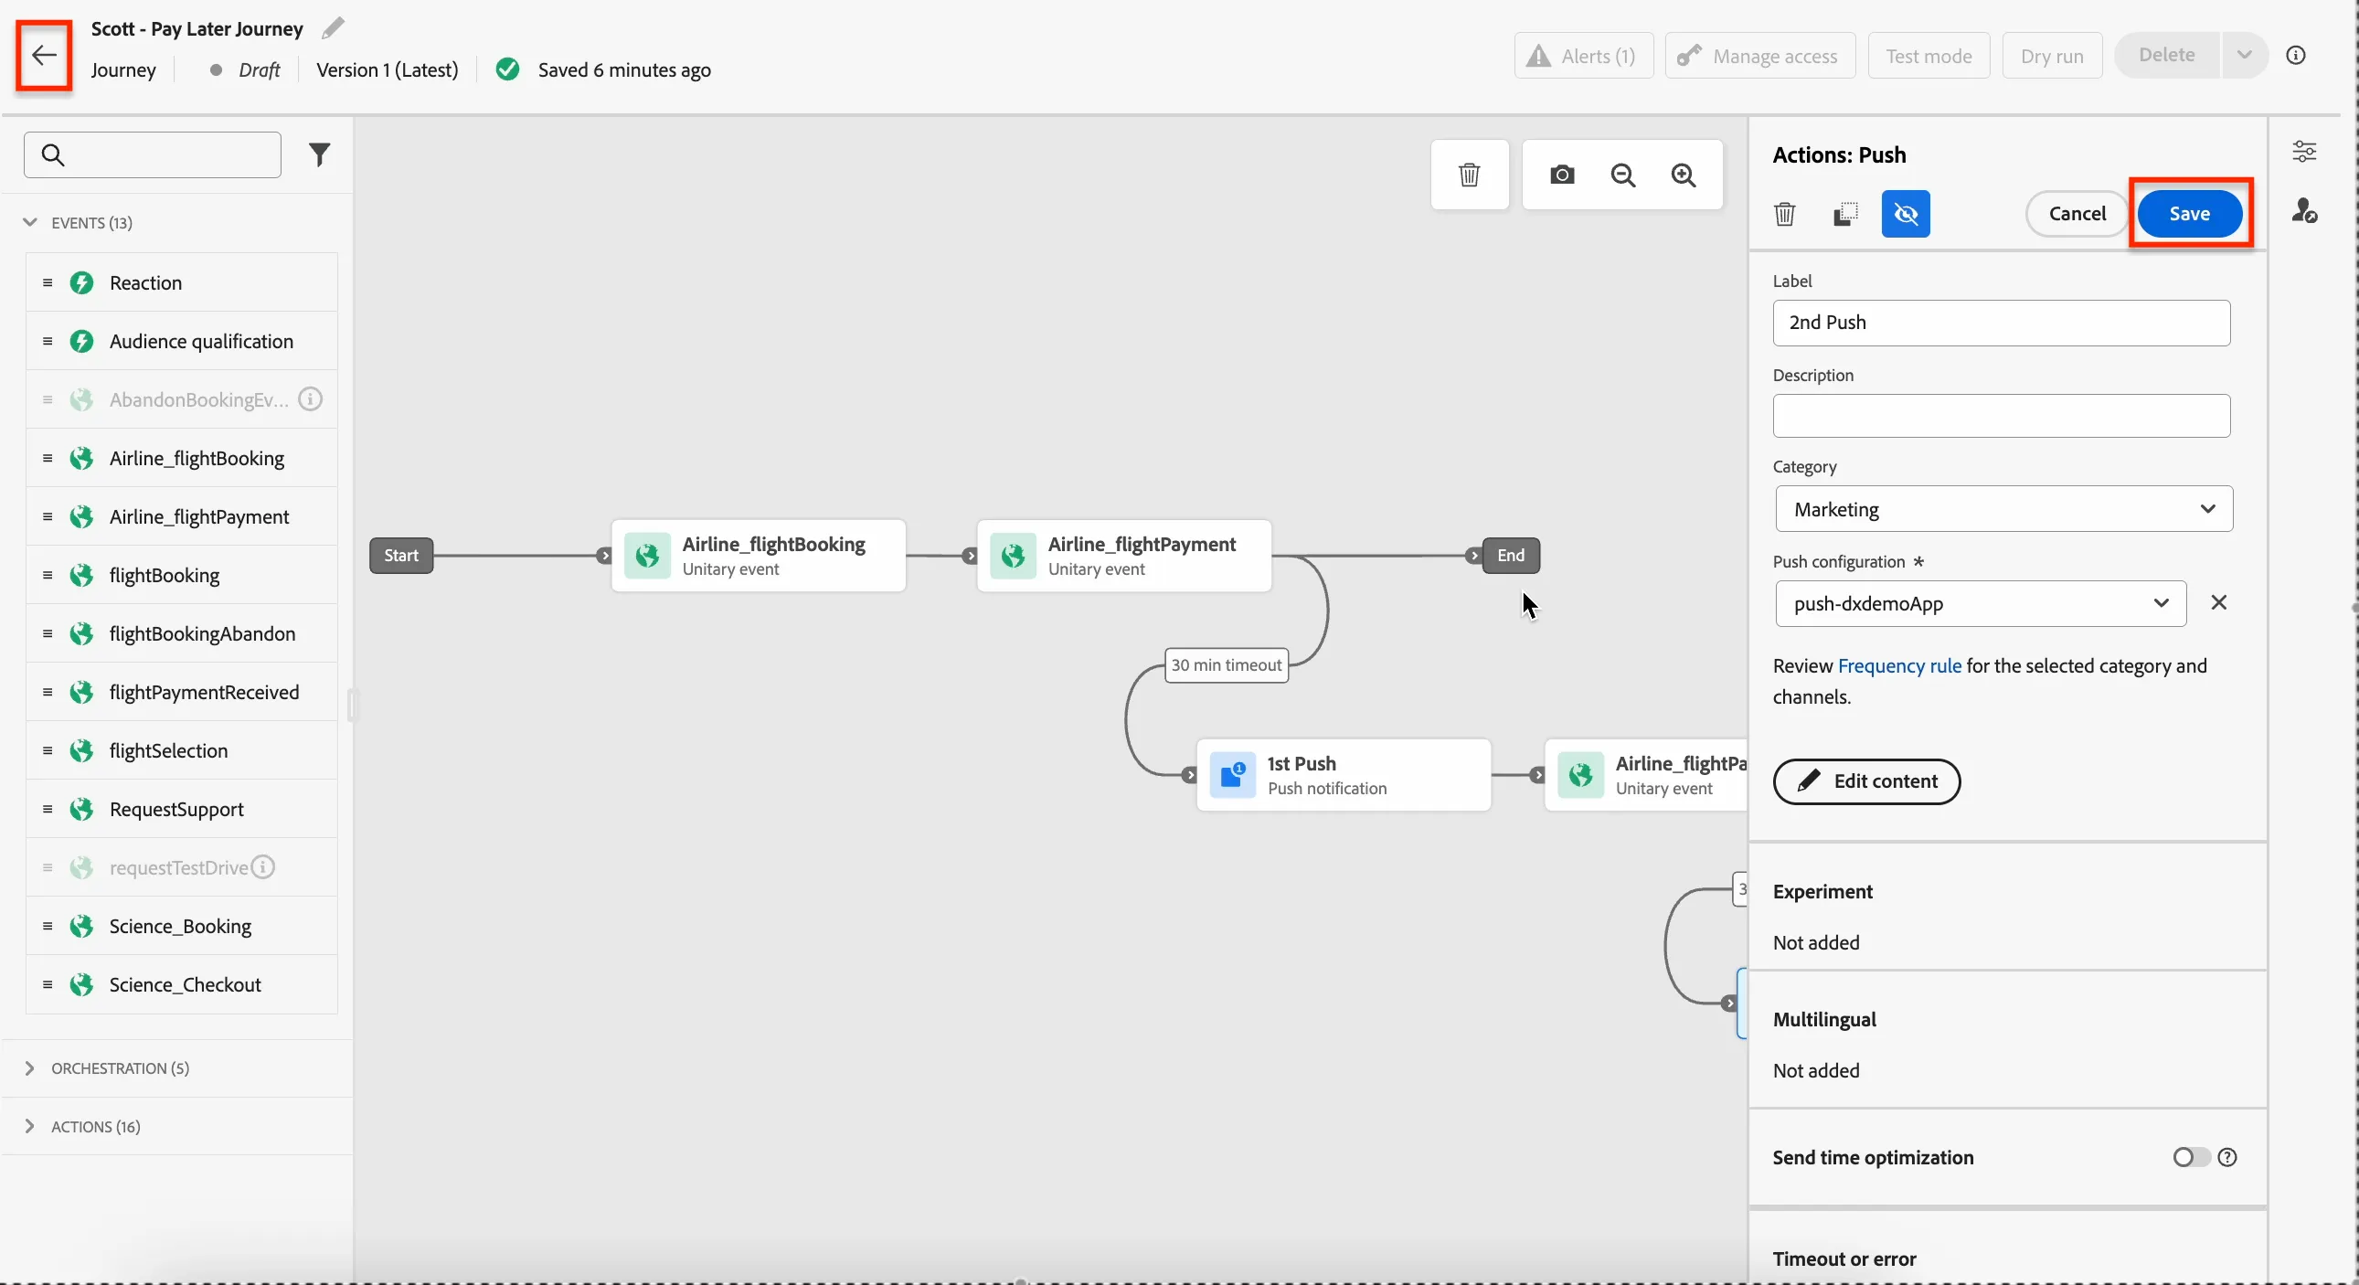Focus the palette search box
The height and width of the screenshot is (1285, 2359).
coord(152,154)
